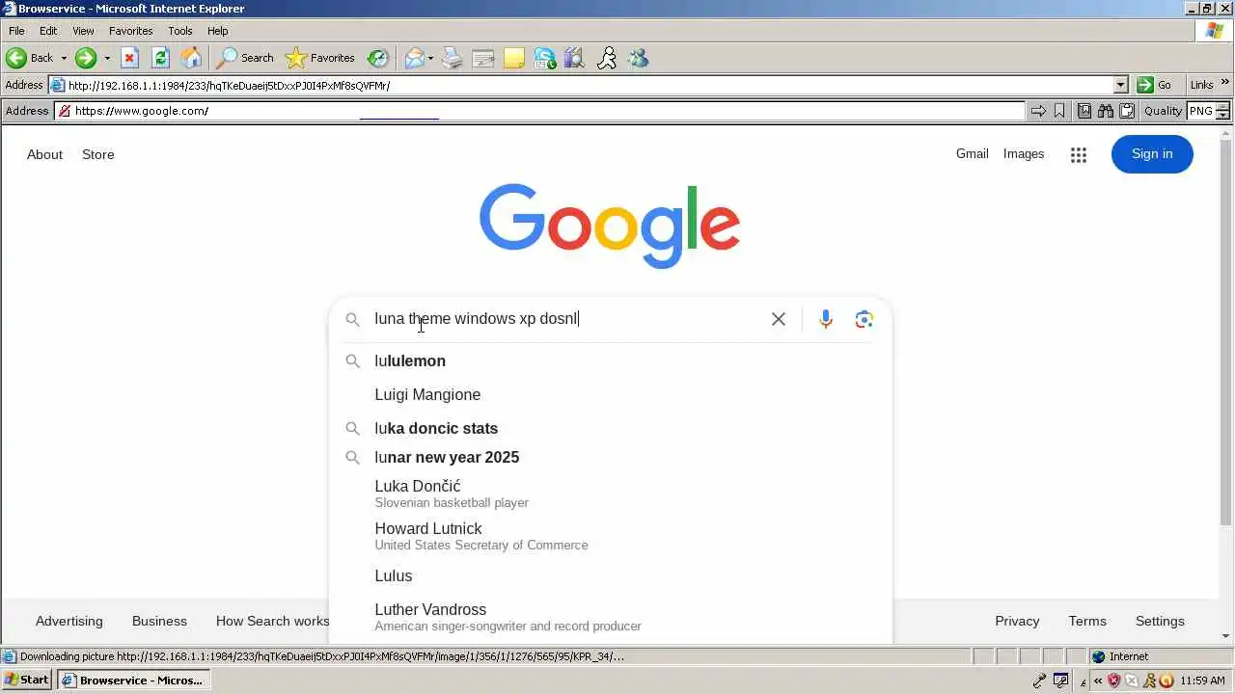1235x694 pixels.
Task: Open the Favorites star in toolbar
Action: click(320, 58)
